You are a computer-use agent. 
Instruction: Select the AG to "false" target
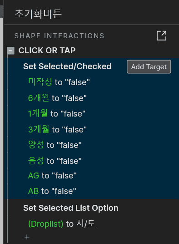coord(52,176)
